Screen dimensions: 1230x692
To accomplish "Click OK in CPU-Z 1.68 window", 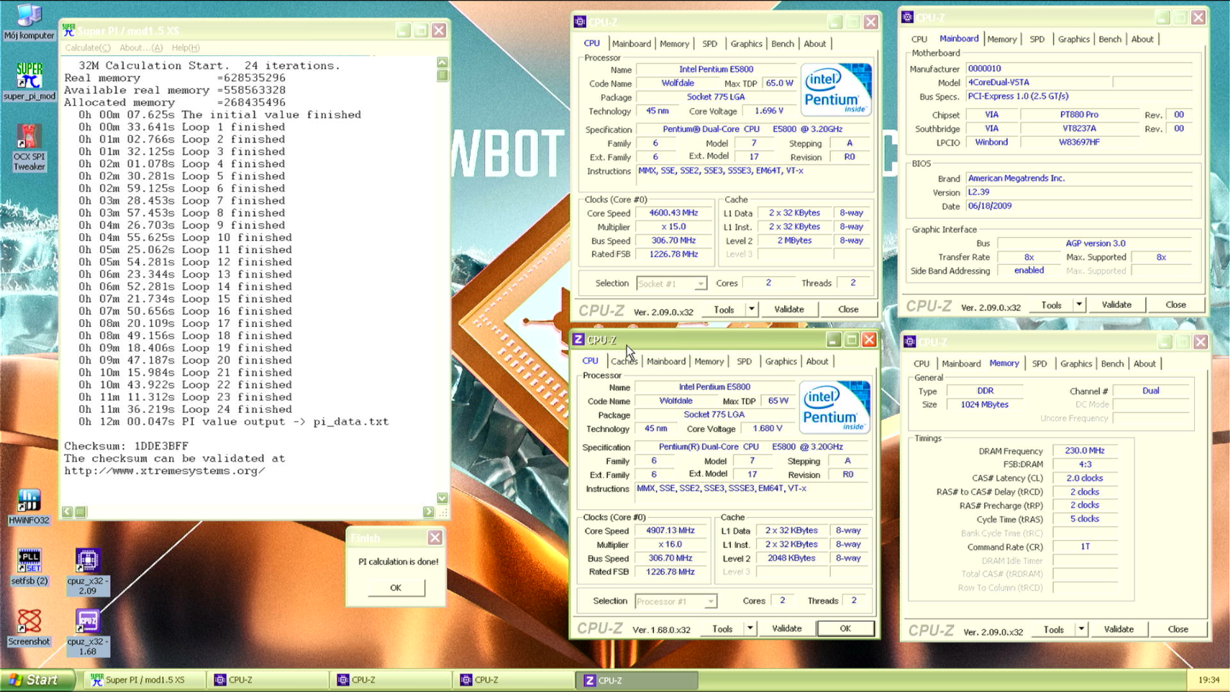I will coord(846,629).
